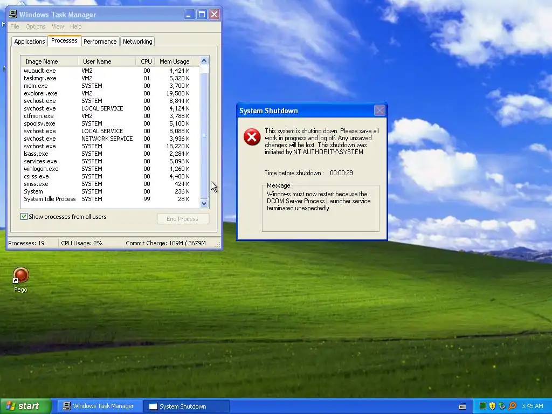552x414 pixels.
Task: Sort by CPU column header
Action: 146,61
